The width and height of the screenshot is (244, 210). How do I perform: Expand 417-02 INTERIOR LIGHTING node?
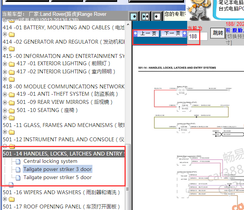[x=5, y=72]
